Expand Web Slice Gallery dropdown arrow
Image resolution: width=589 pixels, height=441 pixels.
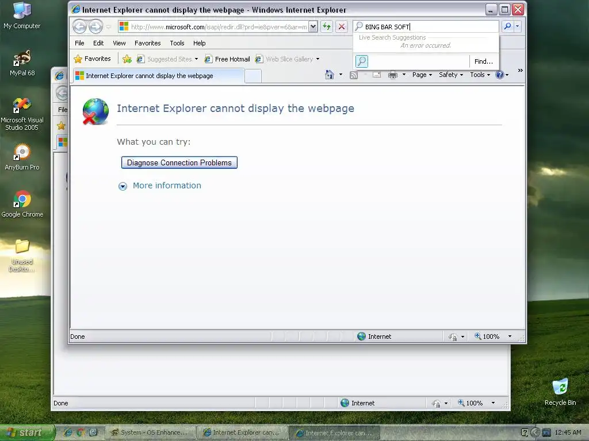pos(318,59)
